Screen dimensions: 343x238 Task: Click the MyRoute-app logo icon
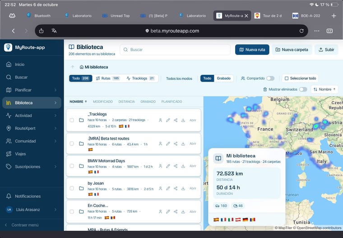pyautogui.click(x=8, y=47)
